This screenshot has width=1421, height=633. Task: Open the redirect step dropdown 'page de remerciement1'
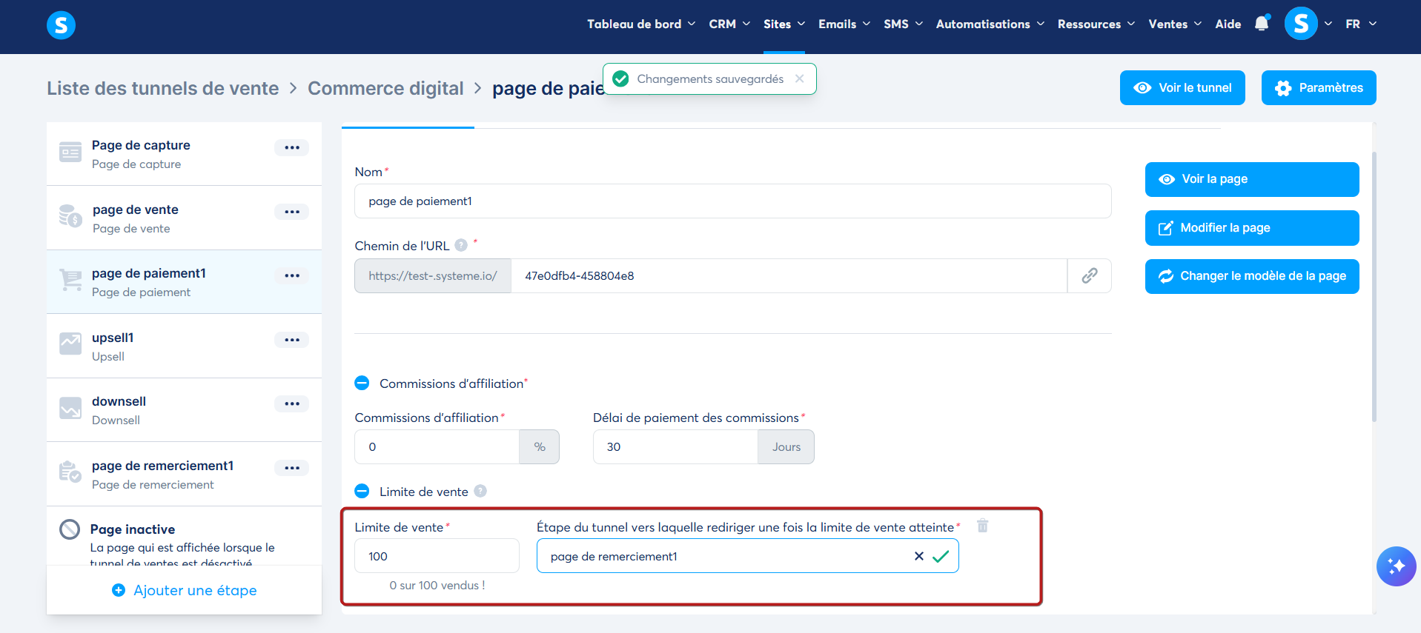(747, 556)
